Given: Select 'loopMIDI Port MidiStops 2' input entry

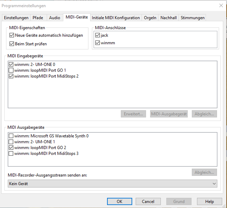Looking at the screenshot, I should [x=46, y=76].
